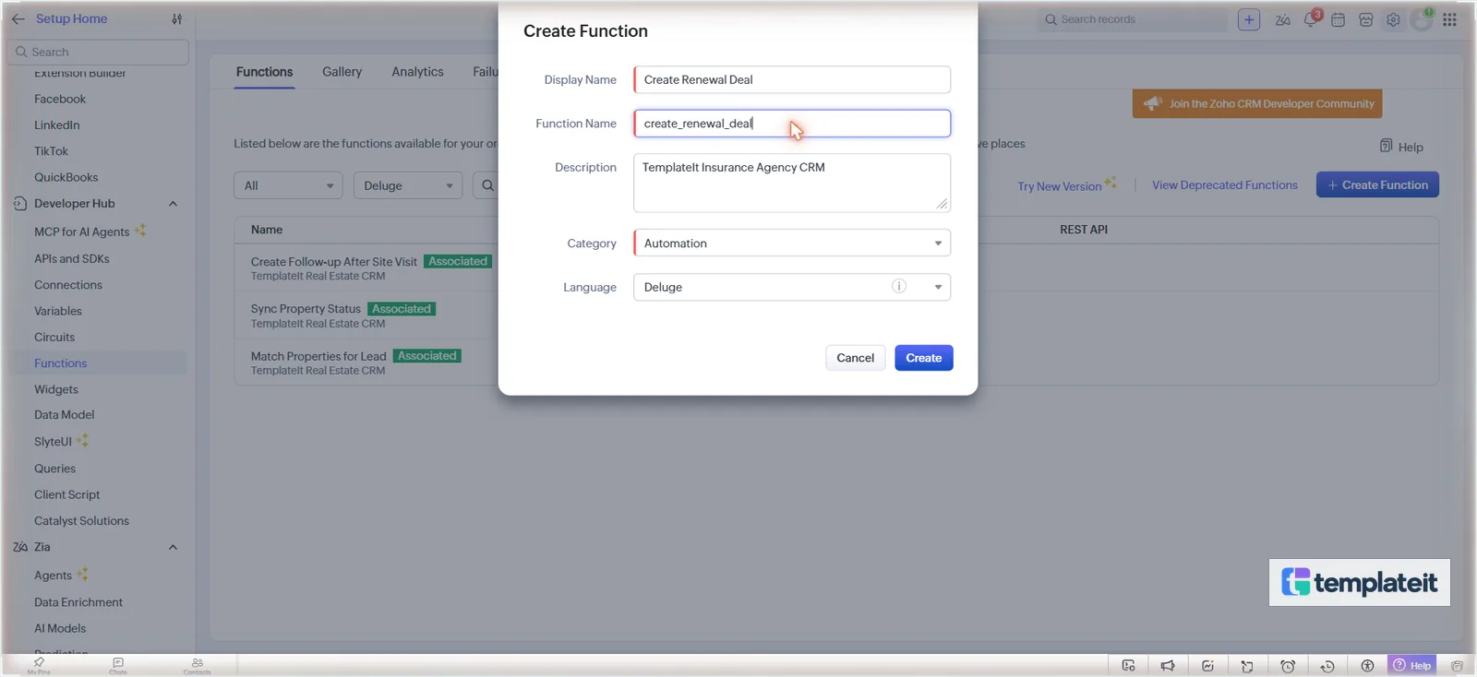Switch to the Gallery tab
Screen dimensions: 1477x677
coord(342,72)
